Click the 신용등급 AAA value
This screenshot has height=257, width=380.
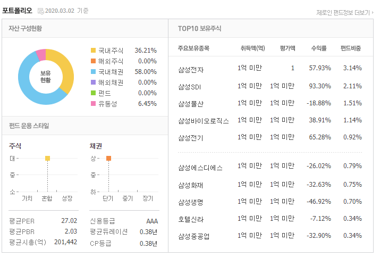pyautogui.click(x=152, y=221)
